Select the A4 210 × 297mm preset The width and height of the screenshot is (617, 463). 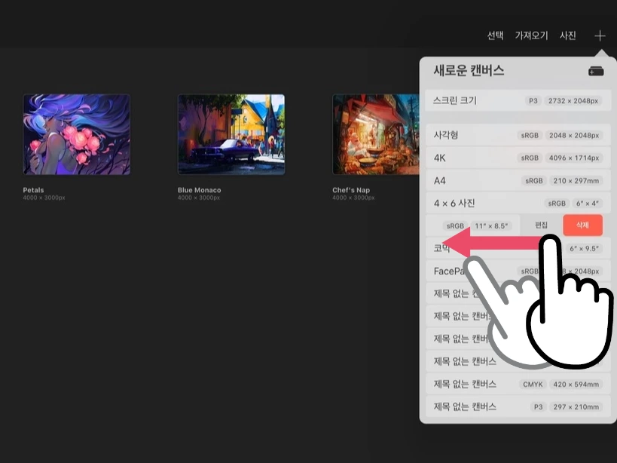518,181
